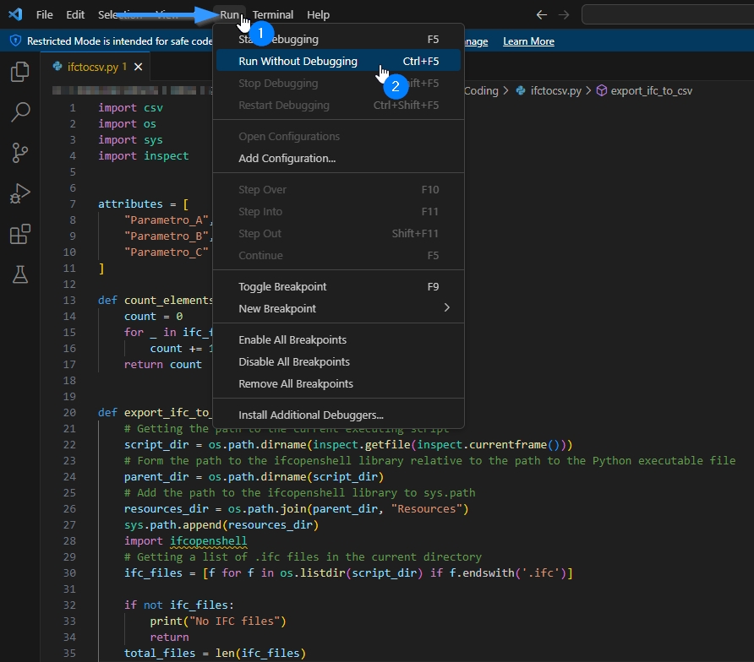Open the Search view icon
The image size is (754, 662).
(19, 112)
